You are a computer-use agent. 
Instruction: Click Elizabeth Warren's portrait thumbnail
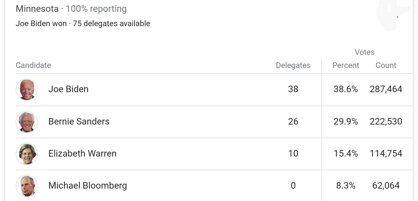[x=27, y=154]
